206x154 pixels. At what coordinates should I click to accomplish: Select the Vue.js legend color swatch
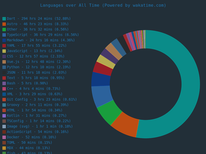tap(4, 62)
